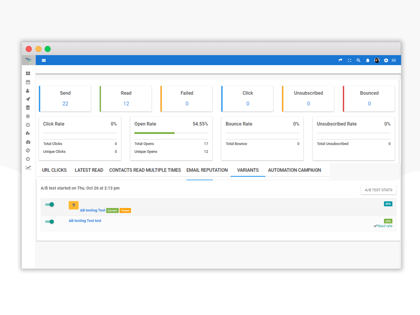Select the VARIANTS tab

(248, 170)
